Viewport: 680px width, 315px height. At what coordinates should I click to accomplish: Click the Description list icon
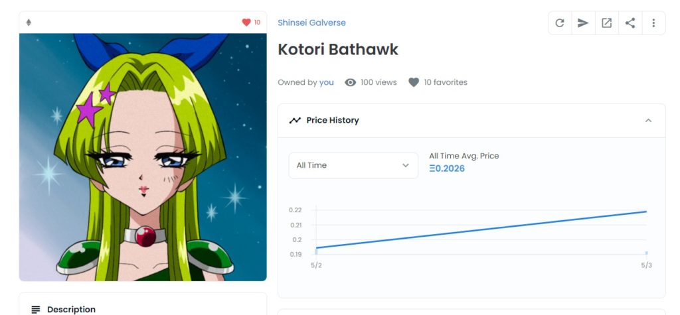(36, 309)
